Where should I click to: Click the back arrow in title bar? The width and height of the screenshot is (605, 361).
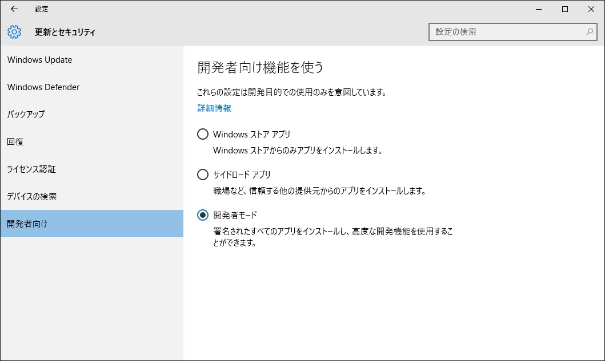pos(14,9)
